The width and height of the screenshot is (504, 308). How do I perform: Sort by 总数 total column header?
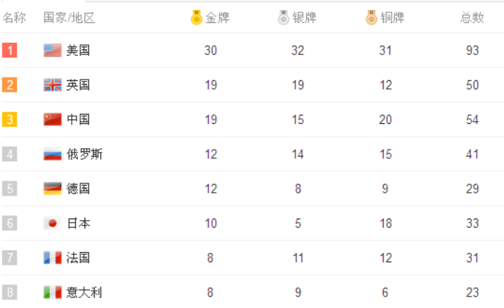coord(472,18)
